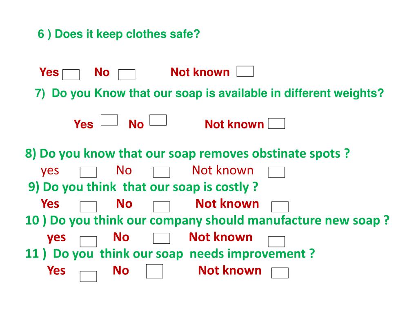Tick Not known for needs improvement question
This screenshot has width=418, height=313.
pyautogui.click(x=280, y=273)
